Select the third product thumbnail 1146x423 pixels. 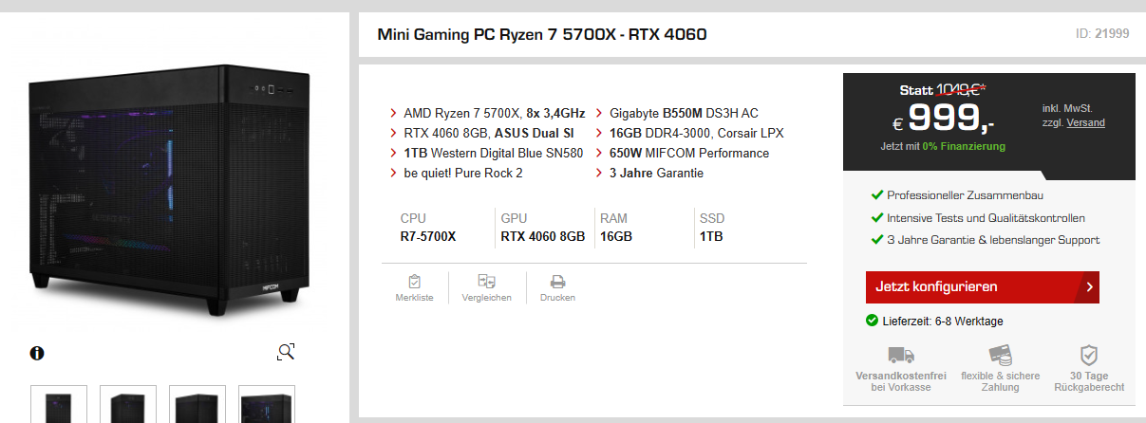(x=197, y=404)
